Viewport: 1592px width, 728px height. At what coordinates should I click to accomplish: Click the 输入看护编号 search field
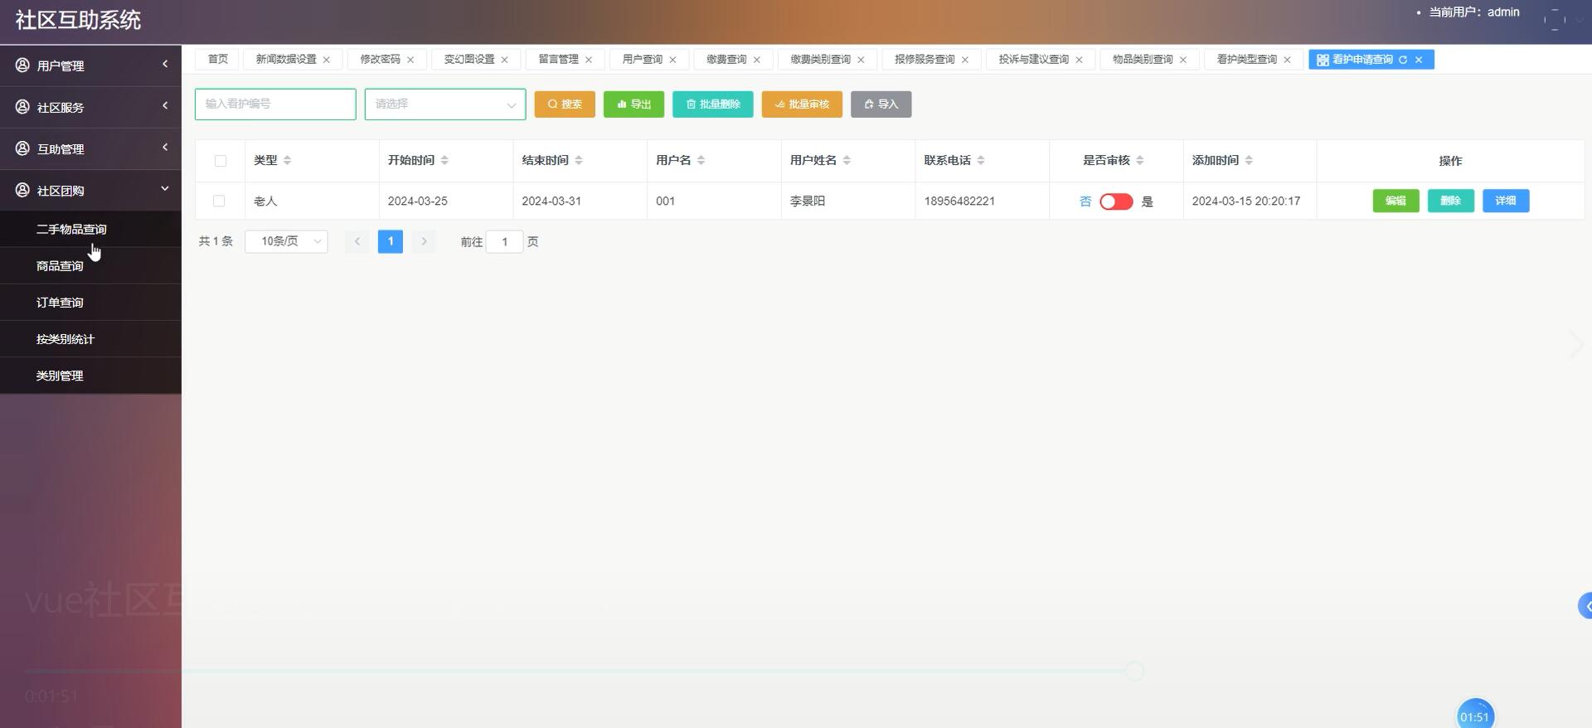[275, 104]
